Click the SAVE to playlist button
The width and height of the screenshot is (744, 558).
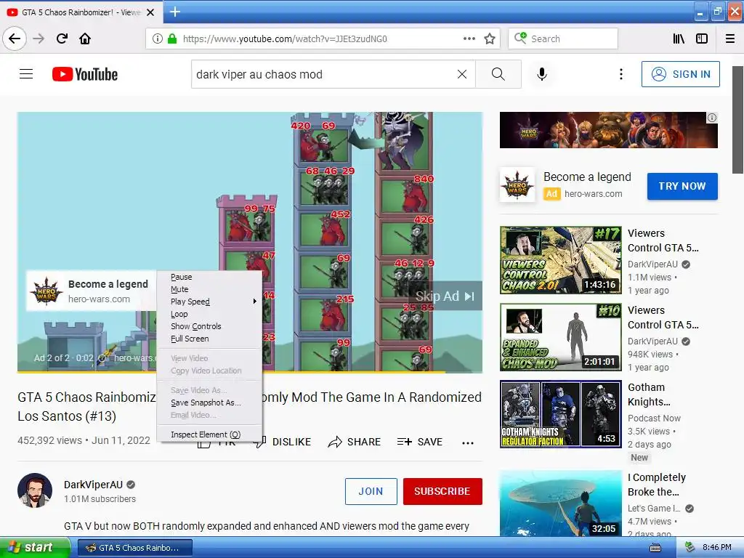click(x=419, y=442)
